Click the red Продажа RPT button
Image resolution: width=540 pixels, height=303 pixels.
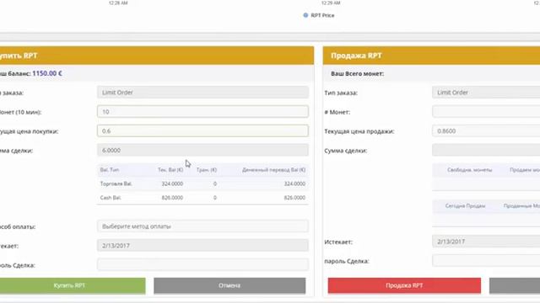point(404,285)
